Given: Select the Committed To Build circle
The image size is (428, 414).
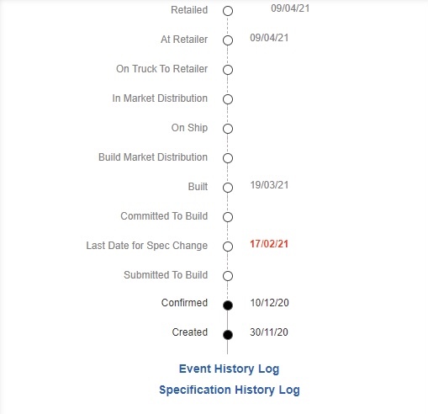Looking at the screenshot, I should pyautogui.click(x=228, y=217).
